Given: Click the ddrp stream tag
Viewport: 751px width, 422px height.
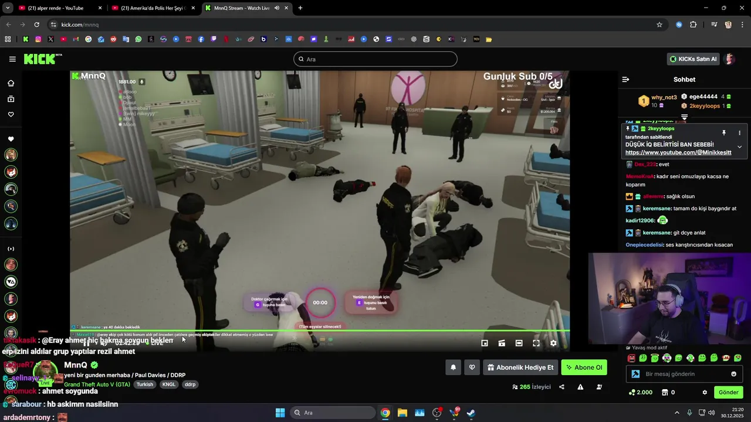Looking at the screenshot, I should tap(190, 384).
